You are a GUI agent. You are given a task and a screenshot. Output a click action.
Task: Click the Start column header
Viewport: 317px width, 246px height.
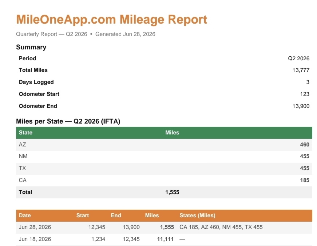(x=83, y=215)
